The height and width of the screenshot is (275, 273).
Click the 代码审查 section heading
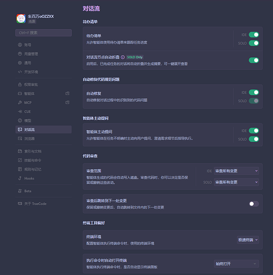(x=90, y=156)
